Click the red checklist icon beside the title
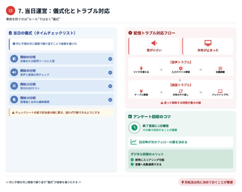 click(11, 11)
